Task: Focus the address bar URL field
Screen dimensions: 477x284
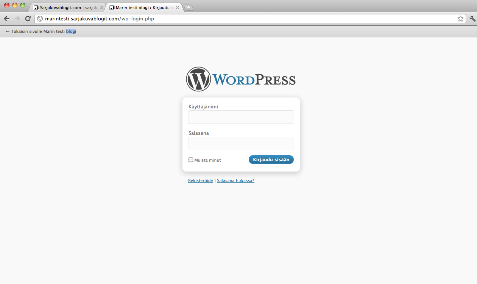Action: (250, 19)
